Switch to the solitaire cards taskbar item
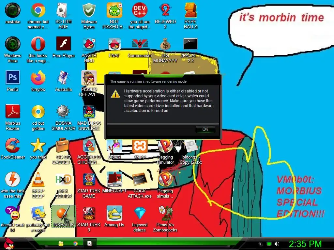 click(89, 243)
